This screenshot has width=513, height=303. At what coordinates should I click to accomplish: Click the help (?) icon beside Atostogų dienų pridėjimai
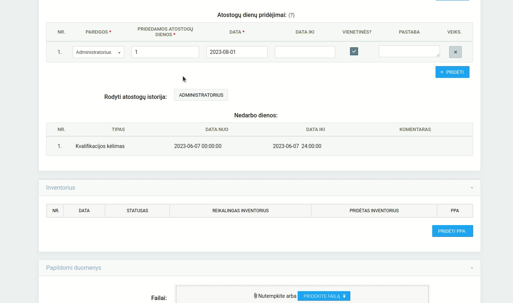(x=291, y=15)
